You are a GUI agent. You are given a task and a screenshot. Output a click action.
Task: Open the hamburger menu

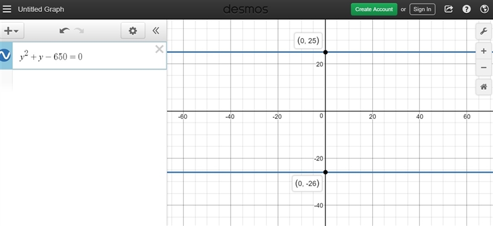(x=7, y=9)
